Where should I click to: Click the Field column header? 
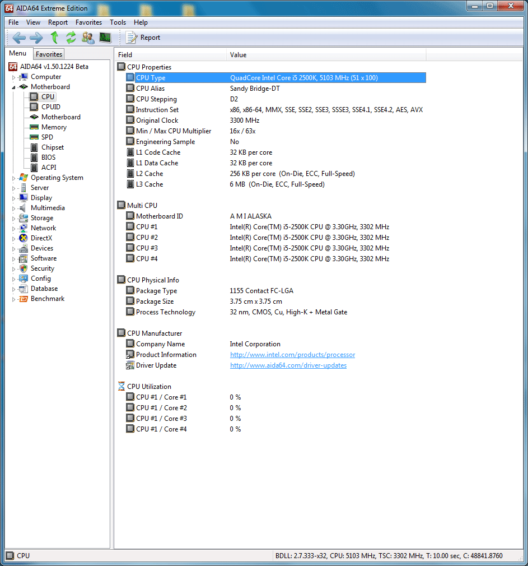point(171,55)
